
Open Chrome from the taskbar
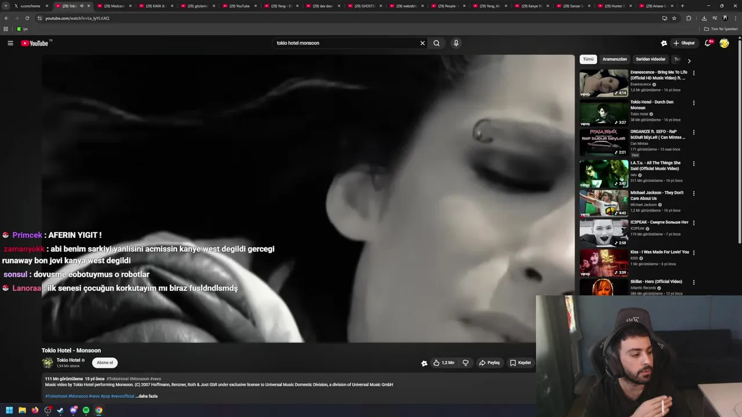coord(99,410)
